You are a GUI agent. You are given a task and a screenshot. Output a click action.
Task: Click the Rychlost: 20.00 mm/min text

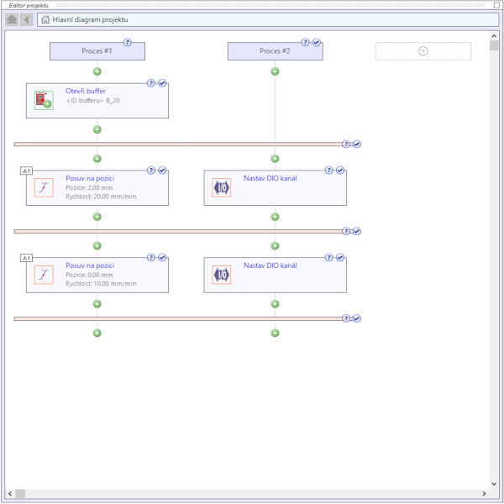point(101,197)
